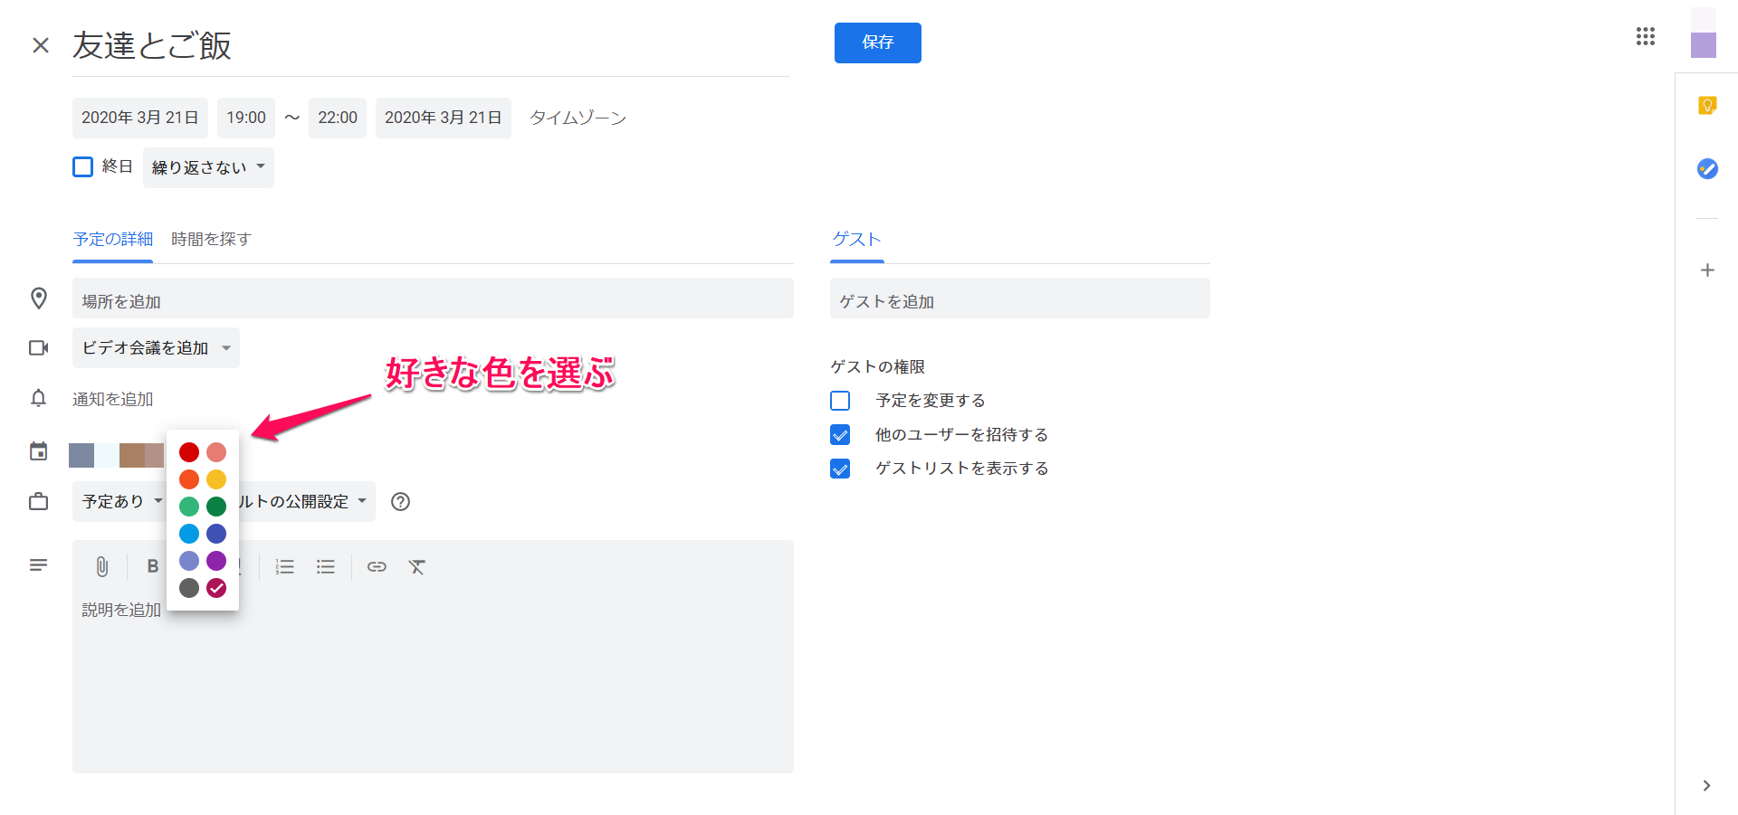This screenshot has height=815, width=1738.
Task: Pick the purple grape color
Action: [x=216, y=561]
